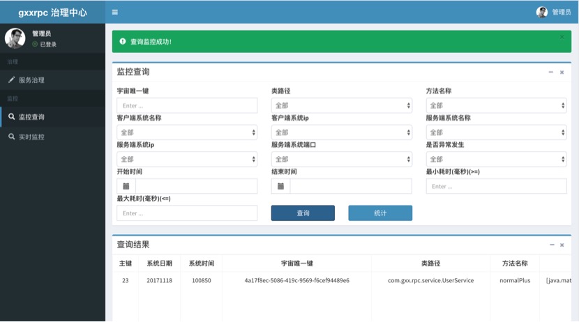Select the 20171118 date cell

coord(160,280)
